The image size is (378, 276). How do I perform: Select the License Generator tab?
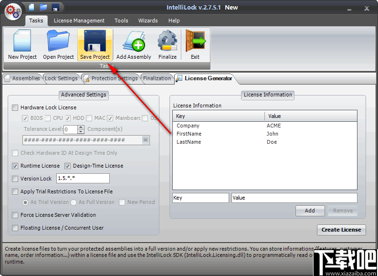204,78
